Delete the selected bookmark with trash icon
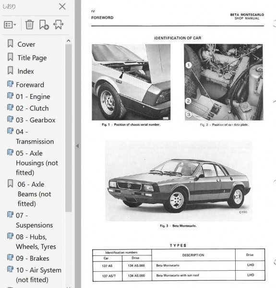The height and width of the screenshot is (288, 276). click(x=29, y=24)
